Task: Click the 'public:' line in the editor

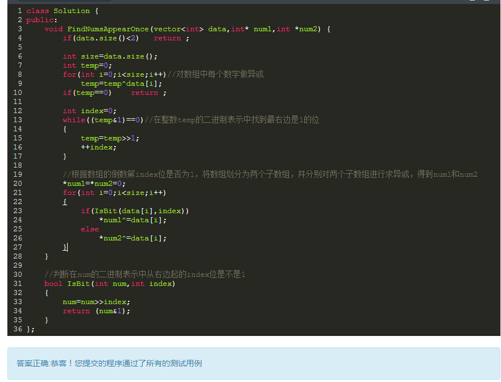Action: pos(42,20)
